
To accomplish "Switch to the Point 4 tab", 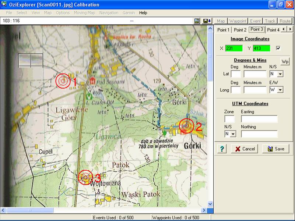I will 273,30.
